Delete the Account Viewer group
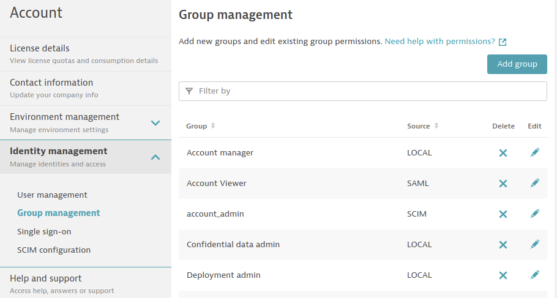The height and width of the screenshot is (298, 557). coord(503,184)
